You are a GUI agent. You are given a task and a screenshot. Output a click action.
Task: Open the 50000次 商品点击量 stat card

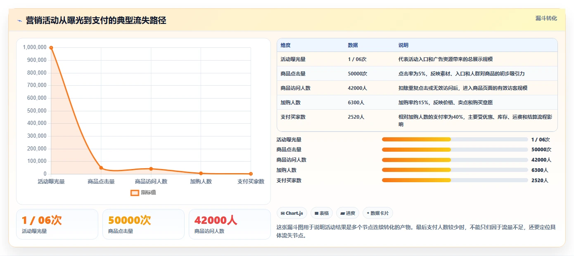143,224
